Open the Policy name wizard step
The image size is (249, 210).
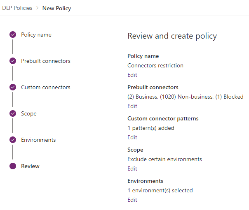[x=36, y=35]
